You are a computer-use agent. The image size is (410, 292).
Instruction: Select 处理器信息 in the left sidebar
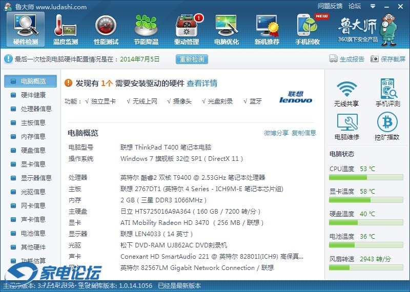36,109
